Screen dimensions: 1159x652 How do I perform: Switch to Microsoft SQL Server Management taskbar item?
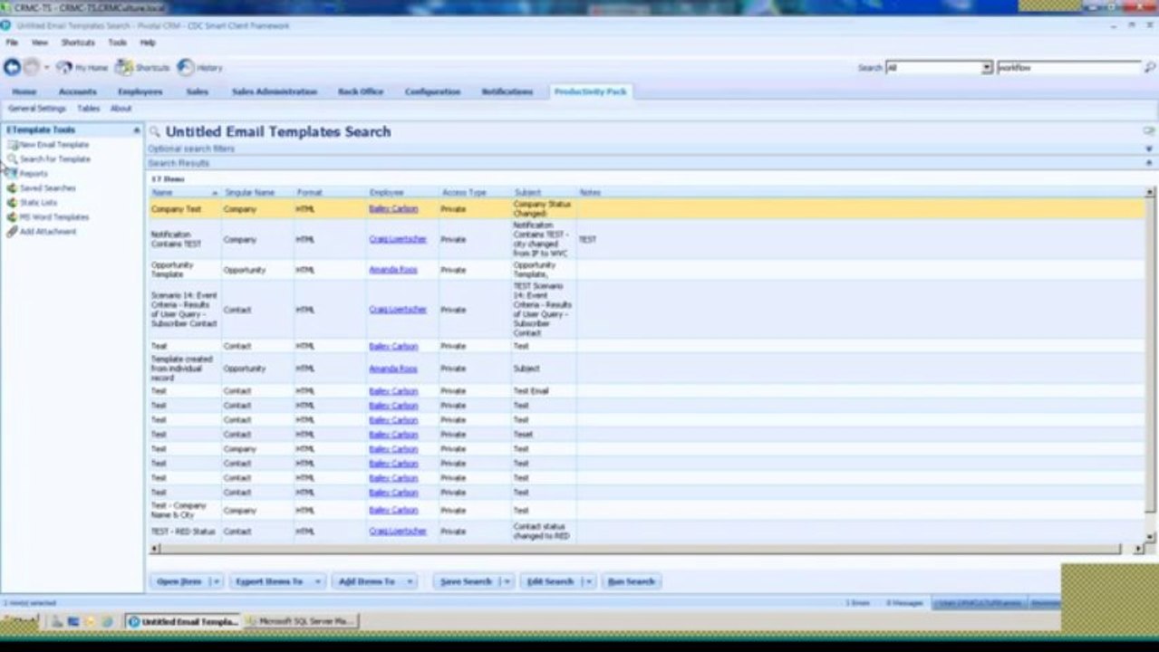(302, 621)
